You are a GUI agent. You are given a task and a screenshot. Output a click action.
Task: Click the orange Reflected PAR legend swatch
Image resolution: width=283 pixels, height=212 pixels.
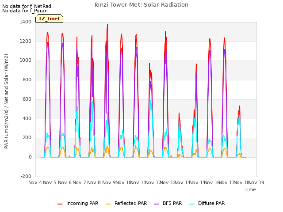coord(108,204)
